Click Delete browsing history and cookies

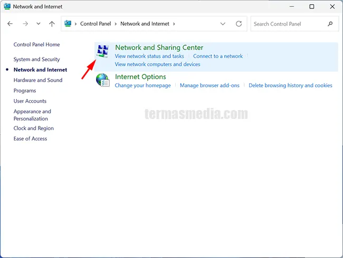[x=290, y=85]
